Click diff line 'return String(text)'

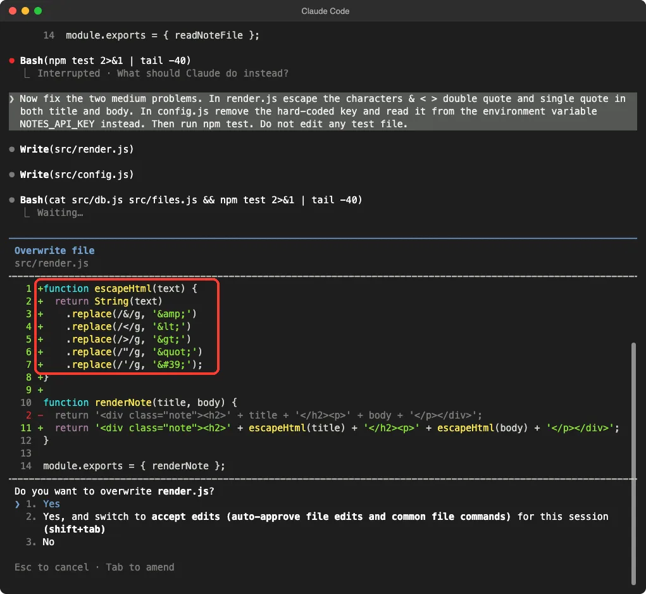tap(108, 301)
